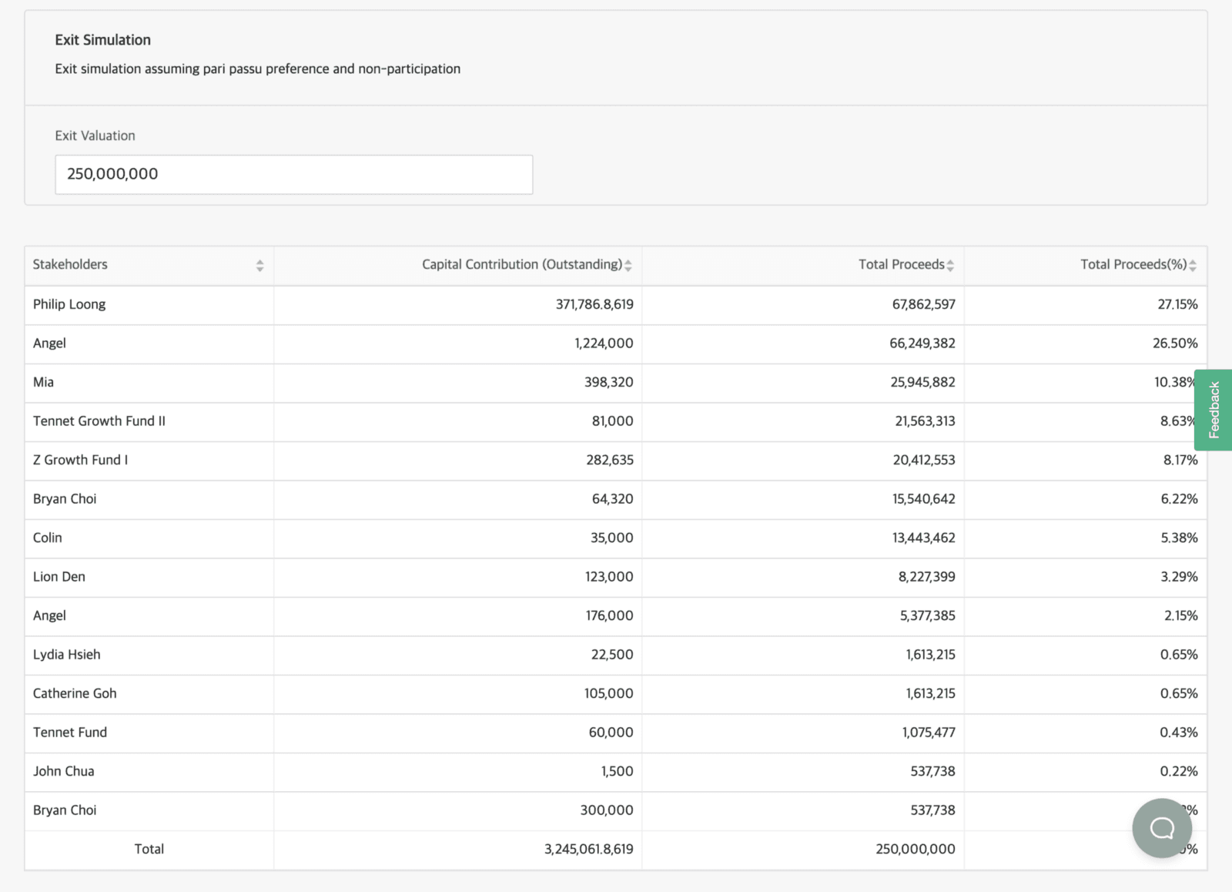This screenshot has width=1232, height=892.
Task: Click capital contribution value 371,786.8,619
Action: point(594,304)
